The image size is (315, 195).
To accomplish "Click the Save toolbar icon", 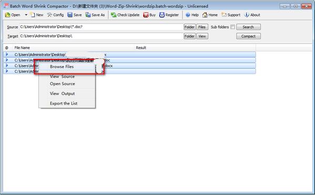I will [x=70, y=15].
